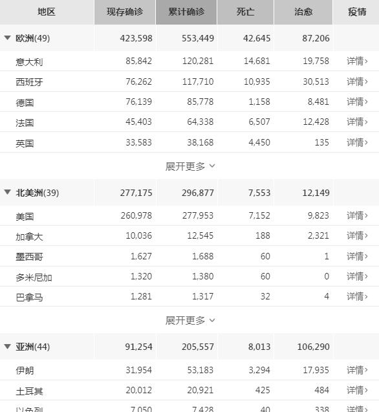This screenshot has height=412, width=379.
Task: Sort by 现存确诊 column header
Action: coord(125,12)
